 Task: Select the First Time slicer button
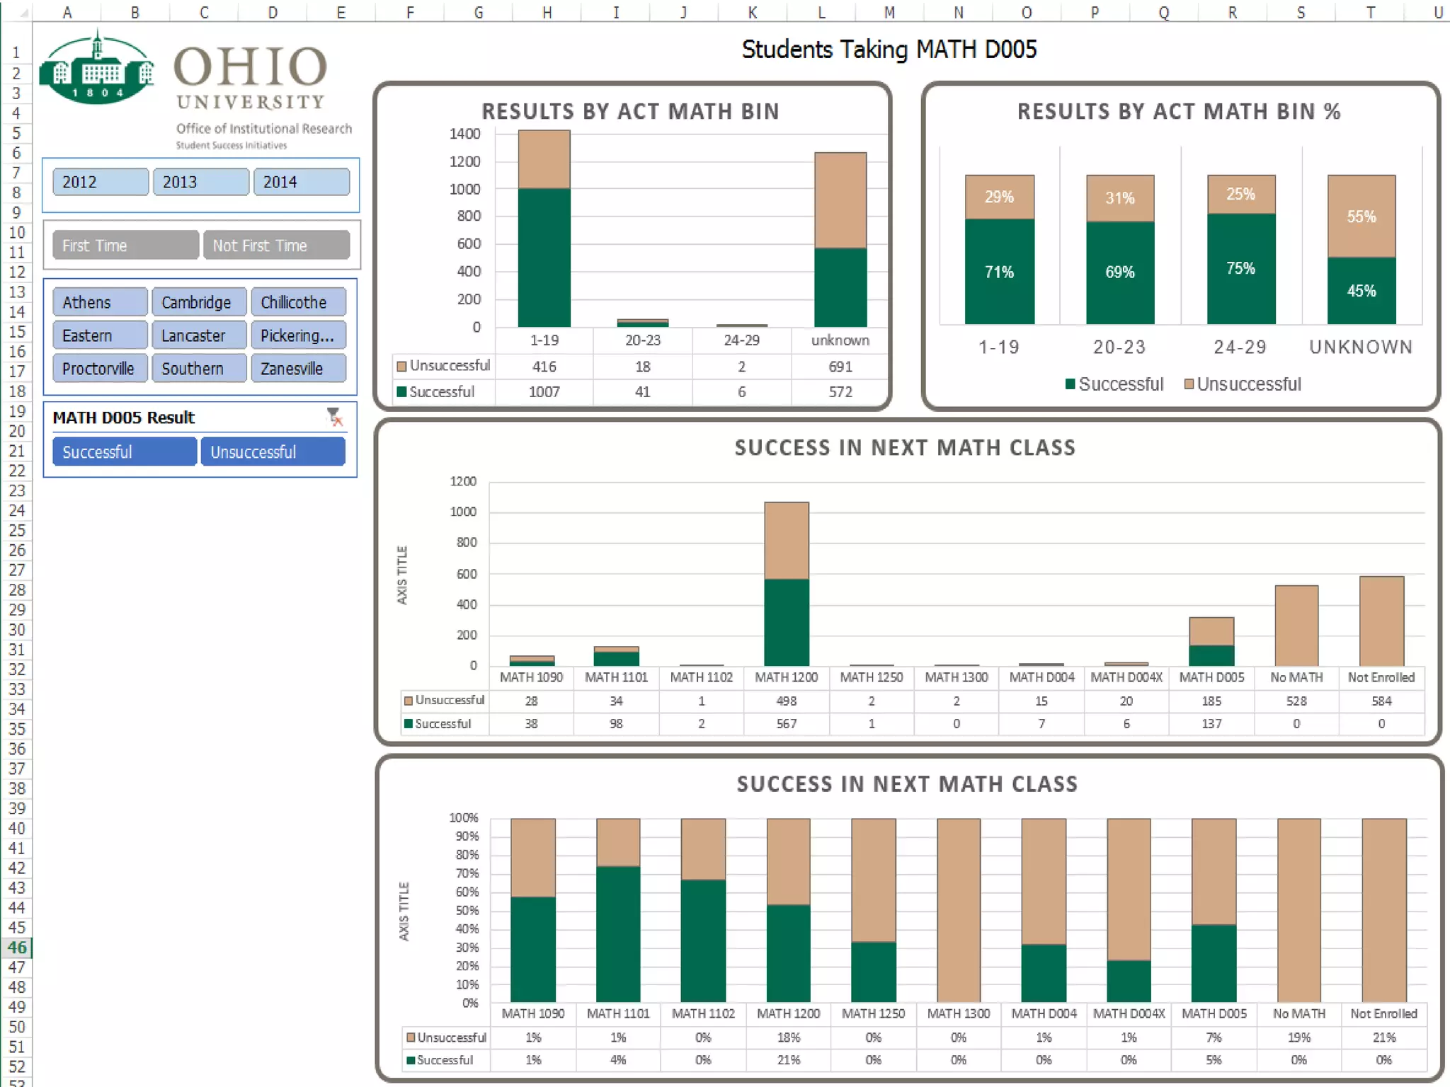tap(125, 246)
